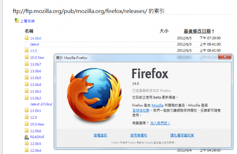Viewport: 237px width, 154px height.
Task: Click the up-directory arrow folder icon
Action: tap(16, 20)
